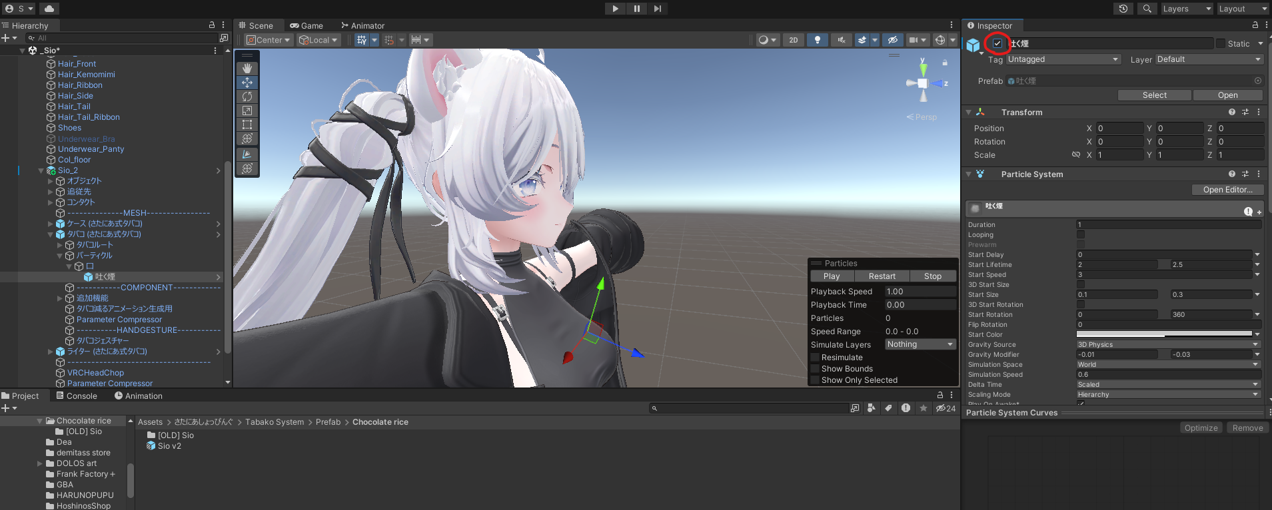Collapse the Transform component foldout

[x=969, y=113]
